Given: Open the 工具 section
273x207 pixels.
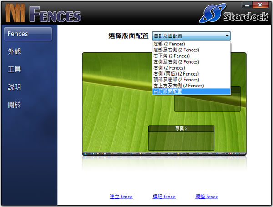Looking at the screenshot, I should click(15, 69).
